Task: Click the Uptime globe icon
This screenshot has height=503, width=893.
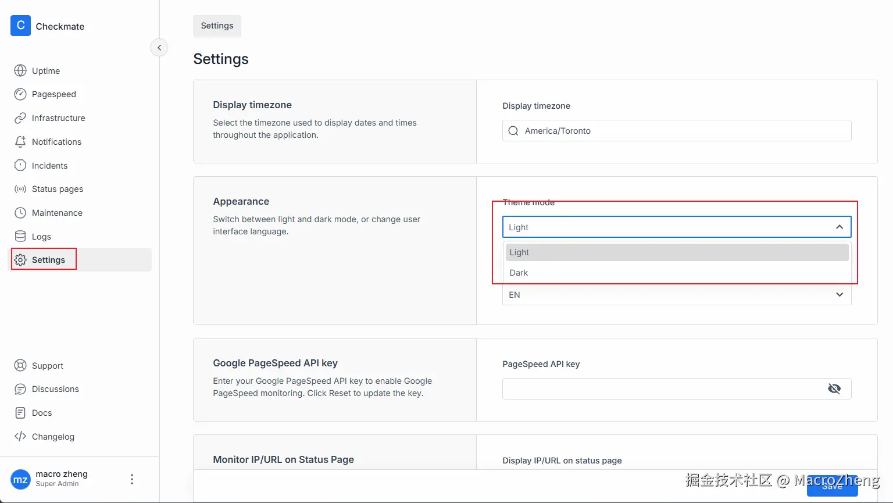Action: pos(20,71)
